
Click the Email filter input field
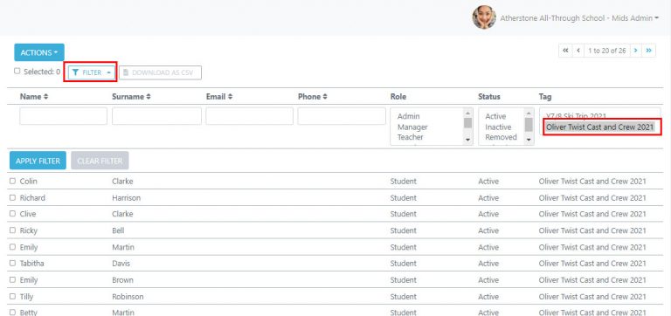pos(250,116)
